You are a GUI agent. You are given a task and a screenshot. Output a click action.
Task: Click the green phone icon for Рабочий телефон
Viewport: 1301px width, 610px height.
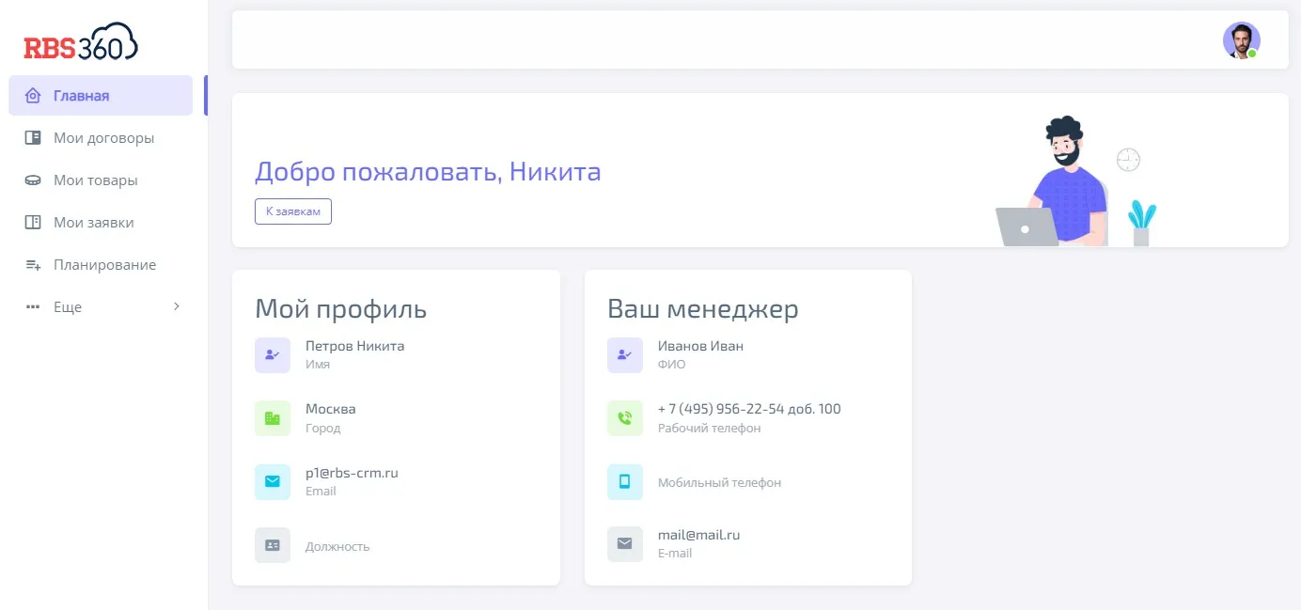pos(625,418)
